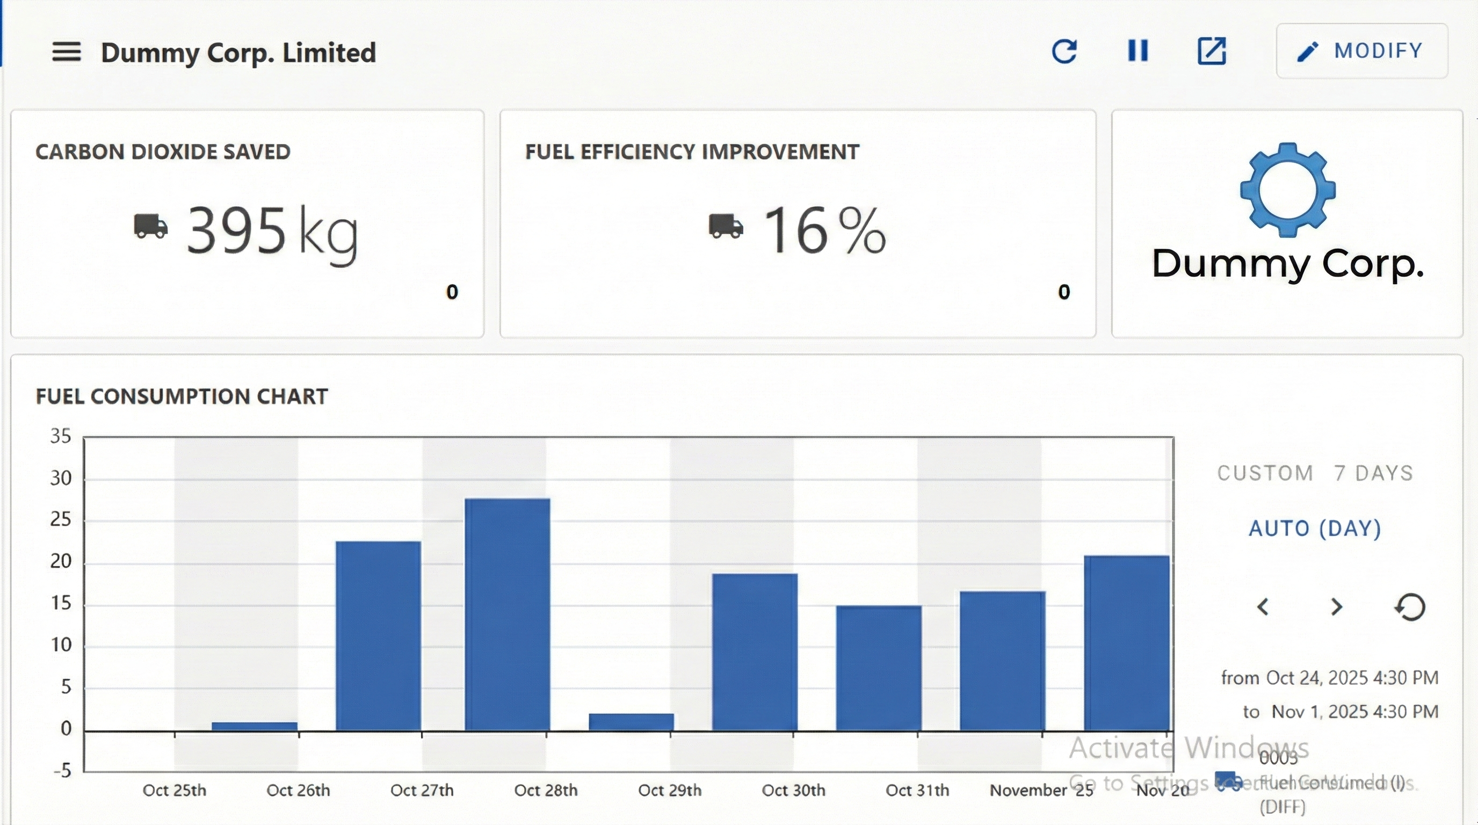Click the tallest bar in fuel chart

[x=507, y=614]
